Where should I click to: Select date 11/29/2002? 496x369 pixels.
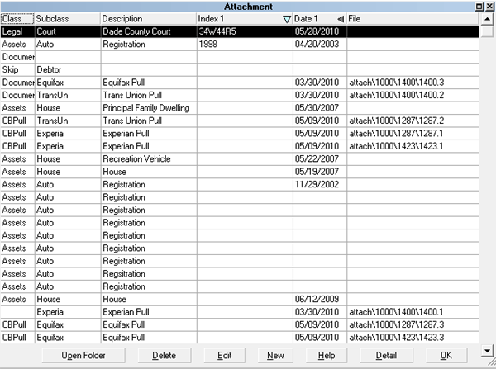coord(320,185)
